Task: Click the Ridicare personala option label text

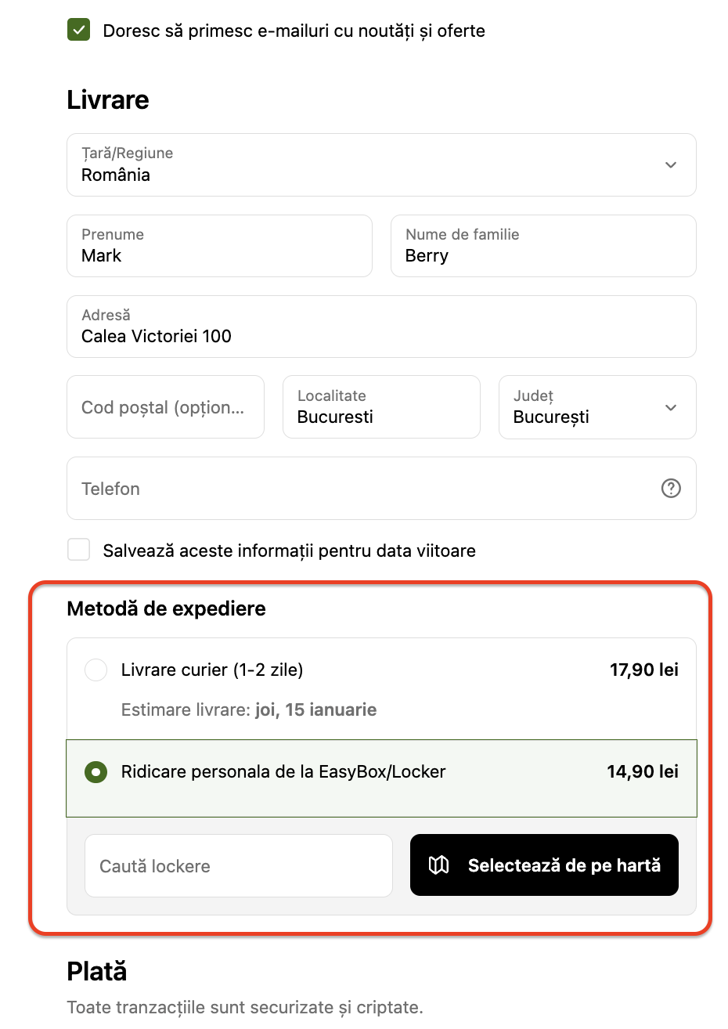Action: [283, 772]
